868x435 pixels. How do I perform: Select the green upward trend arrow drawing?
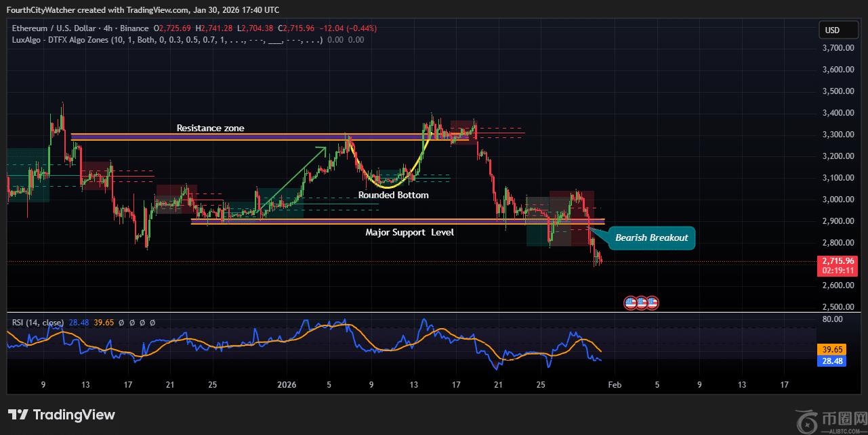(x=293, y=179)
